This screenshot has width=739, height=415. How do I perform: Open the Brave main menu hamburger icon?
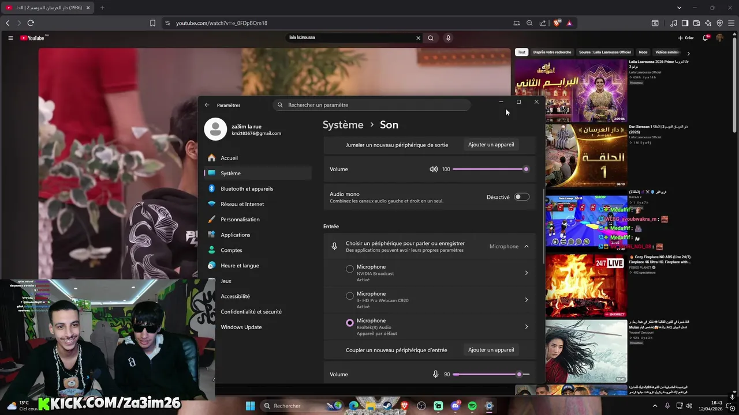730,23
